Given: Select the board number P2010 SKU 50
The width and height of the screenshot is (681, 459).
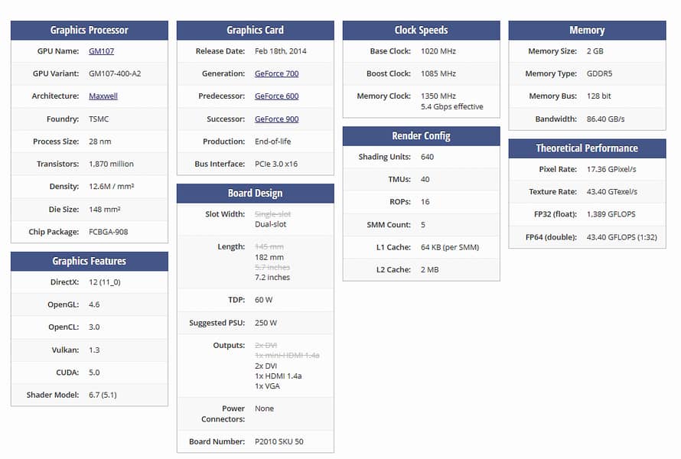Looking at the screenshot, I should pos(279,441).
